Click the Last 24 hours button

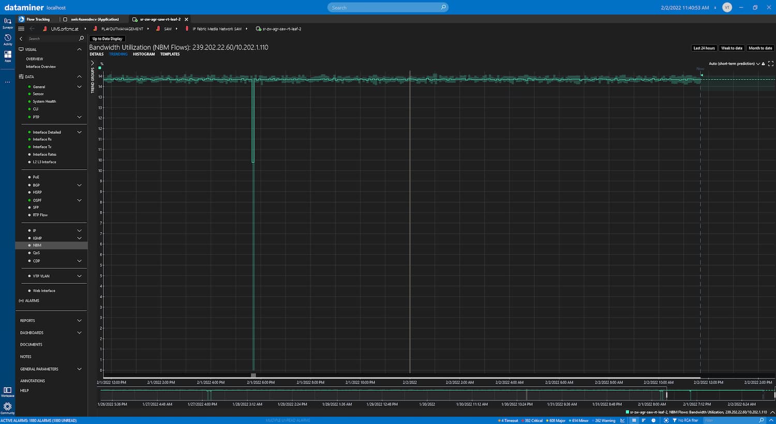pyautogui.click(x=704, y=48)
